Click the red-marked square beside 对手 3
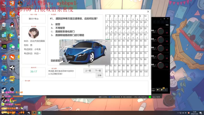Image resolution: width=204 pixels, height=115 pixels. [x=167, y=49]
